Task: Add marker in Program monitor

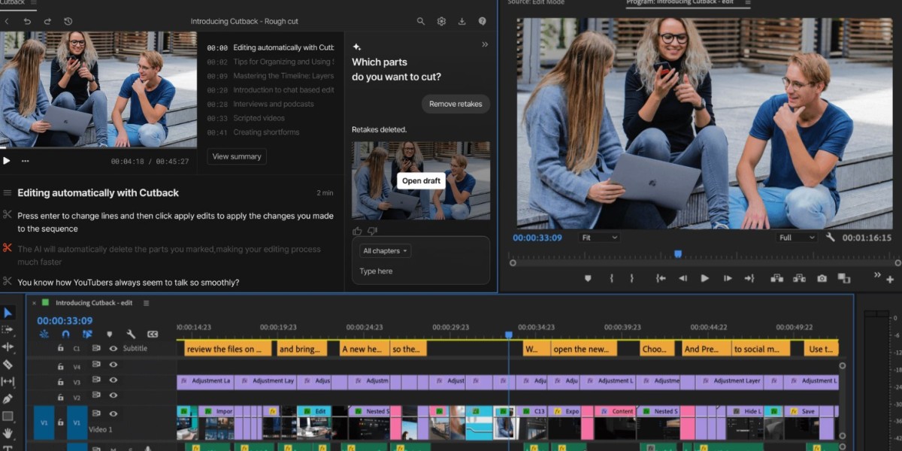Action: [x=588, y=278]
